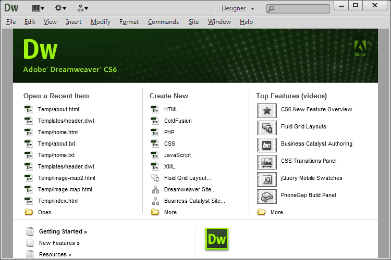Click the Open folder icon in recent items
Screen dimensions: 391x260
click(x=29, y=212)
